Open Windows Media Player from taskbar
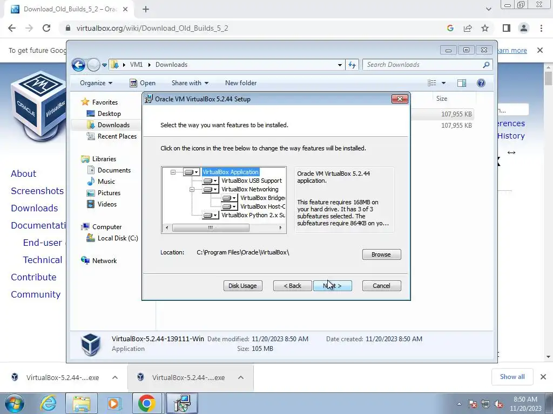Screen dimensions: 553x414 click(x=113, y=403)
